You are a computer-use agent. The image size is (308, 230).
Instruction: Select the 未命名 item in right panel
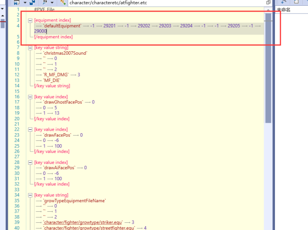284,10
